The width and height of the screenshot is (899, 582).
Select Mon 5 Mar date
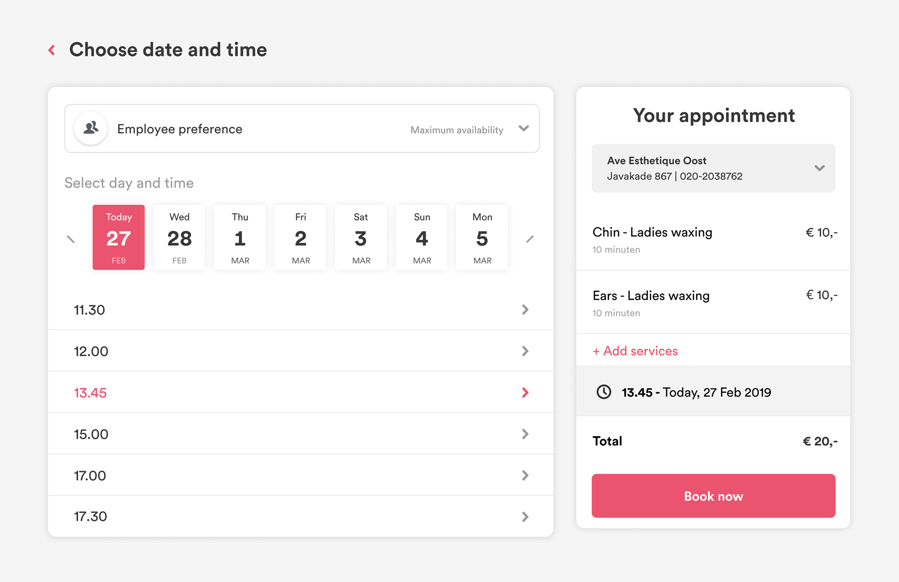(x=482, y=237)
